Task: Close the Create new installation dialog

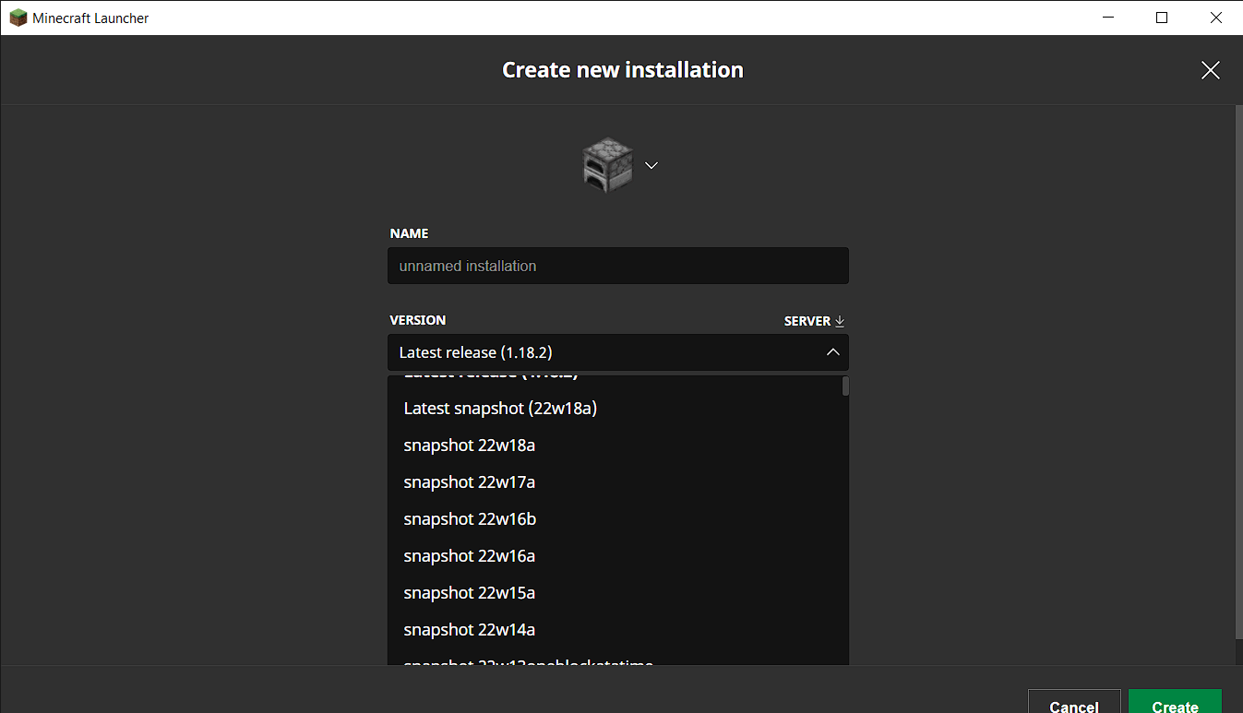Action: tap(1210, 70)
